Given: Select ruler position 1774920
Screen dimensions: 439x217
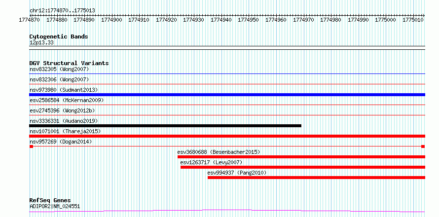Looking at the screenshot, I should point(166,20).
